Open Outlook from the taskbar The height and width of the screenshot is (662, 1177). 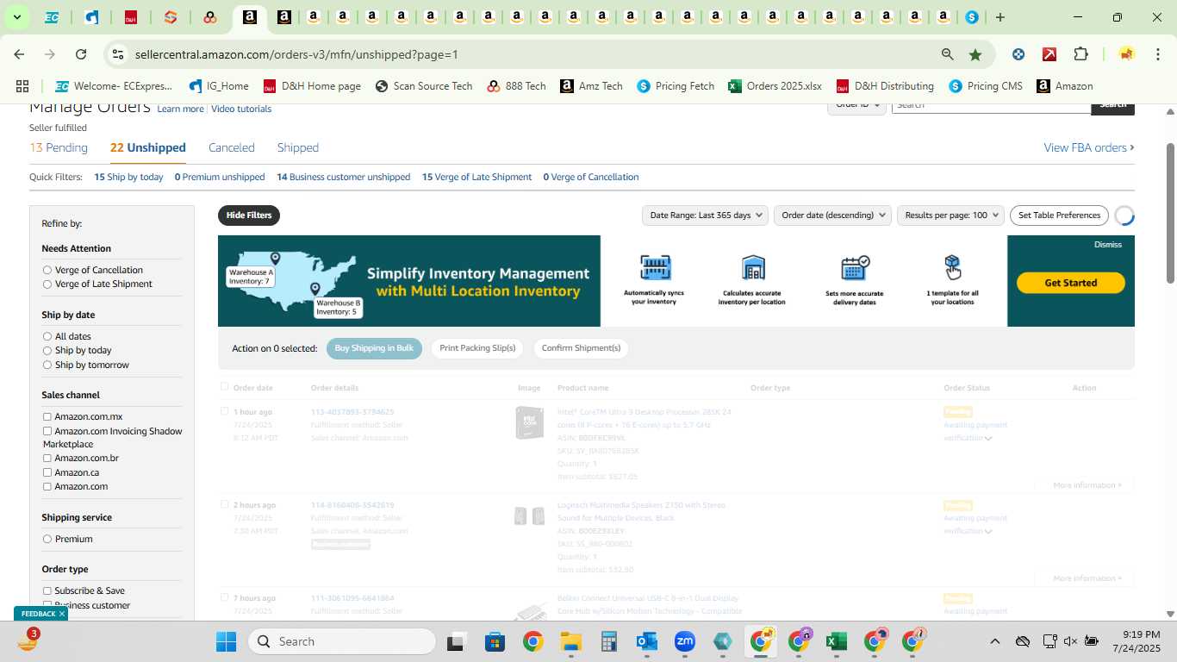(646, 641)
